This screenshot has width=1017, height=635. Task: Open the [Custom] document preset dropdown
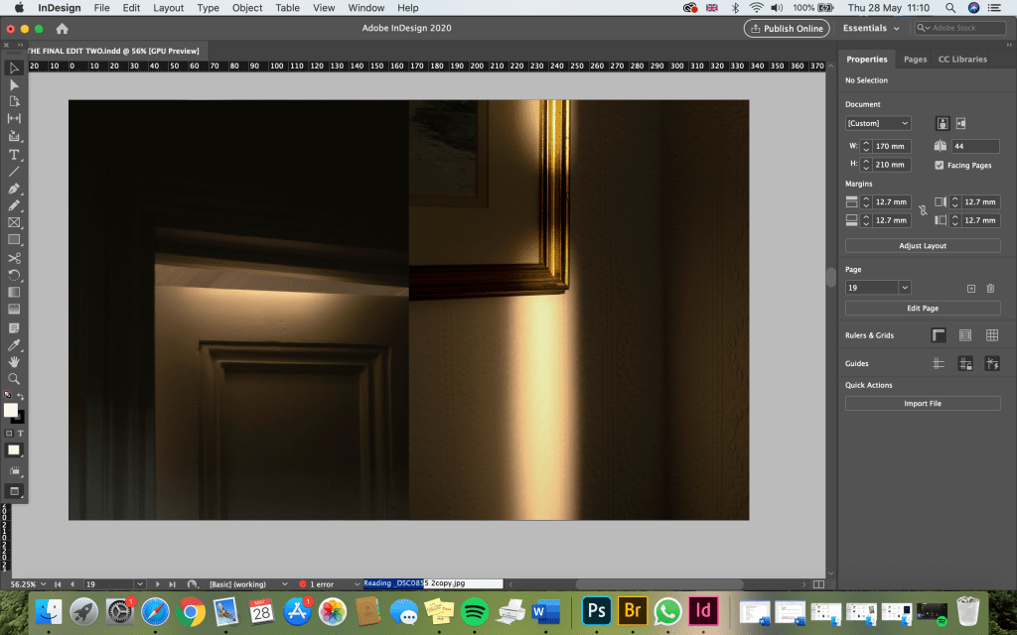point(878,123)
